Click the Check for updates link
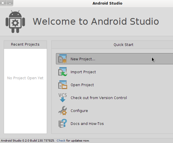The height and width of the screenshot is (143, 173). [x=61, y=140]
